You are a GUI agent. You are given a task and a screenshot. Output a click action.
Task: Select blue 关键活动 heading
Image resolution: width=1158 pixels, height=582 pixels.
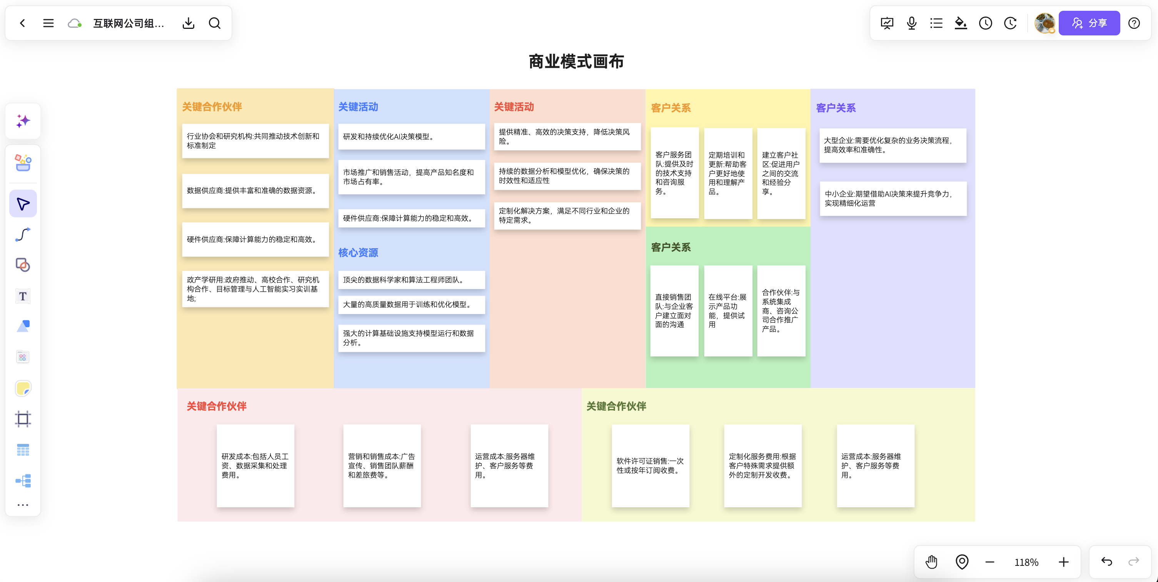coord(358,107)
